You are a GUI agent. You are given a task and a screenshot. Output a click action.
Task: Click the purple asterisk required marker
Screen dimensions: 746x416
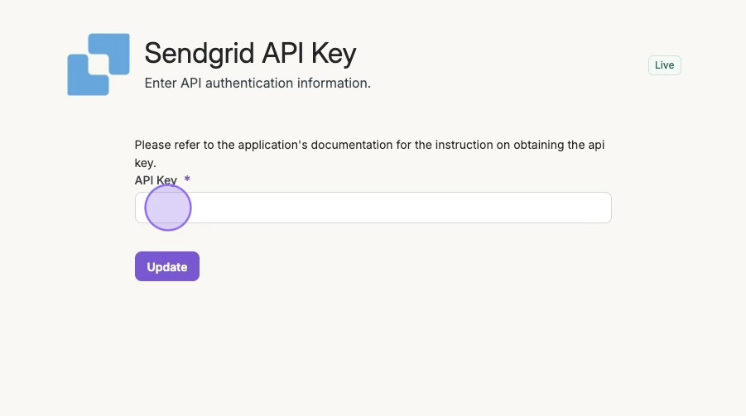(187, 179)
